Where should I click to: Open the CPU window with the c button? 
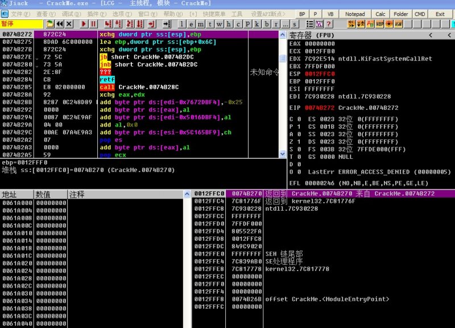point(238,24)
